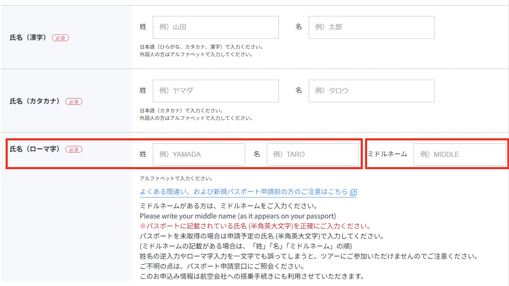This screenshot has width=509, height=286.
Task: Click the ミドルネーム field label
Action: tap(387, 154)
